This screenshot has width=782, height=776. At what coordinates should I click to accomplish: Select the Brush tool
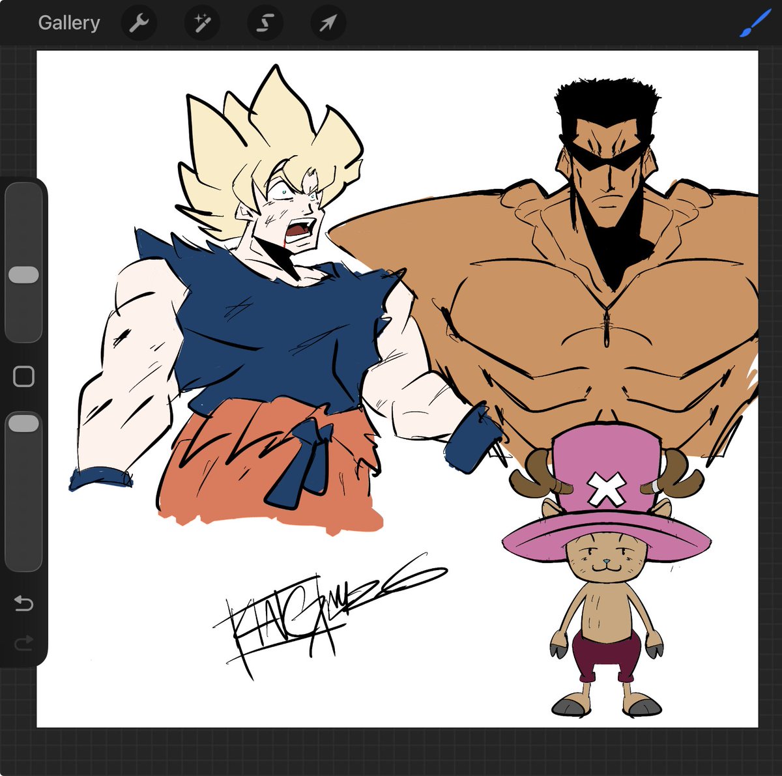point(756,23)
